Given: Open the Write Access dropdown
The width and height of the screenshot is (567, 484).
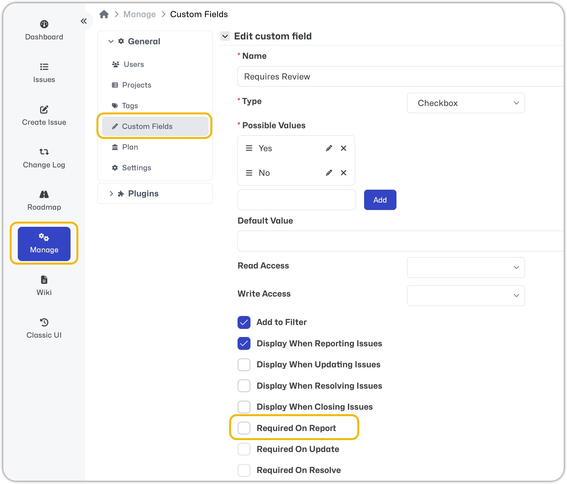Looking at the screenshot, I should pos(466,296).
